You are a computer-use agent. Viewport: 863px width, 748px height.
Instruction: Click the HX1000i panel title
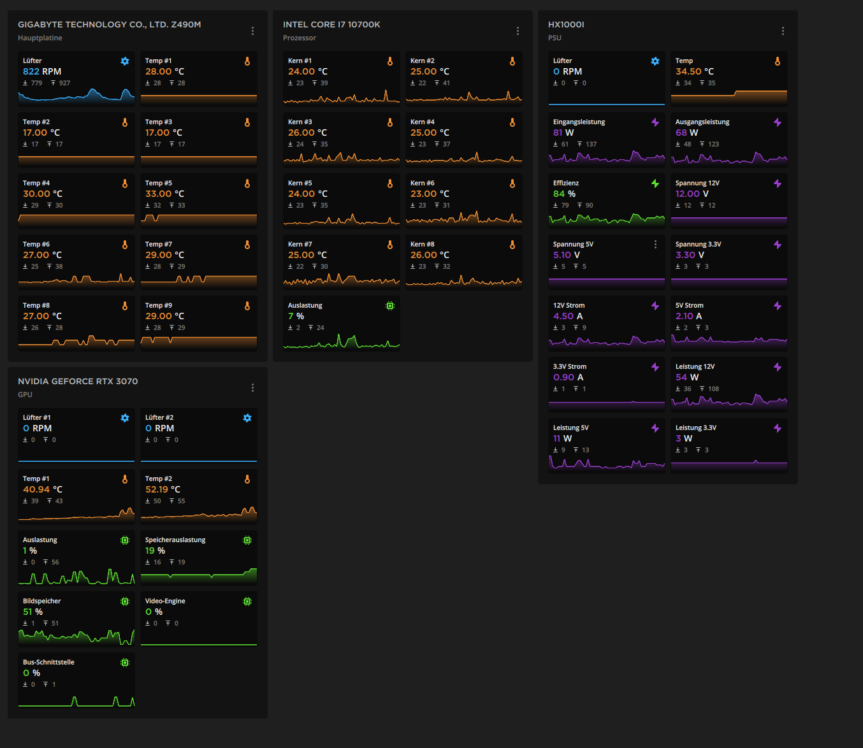coord(566,25)
